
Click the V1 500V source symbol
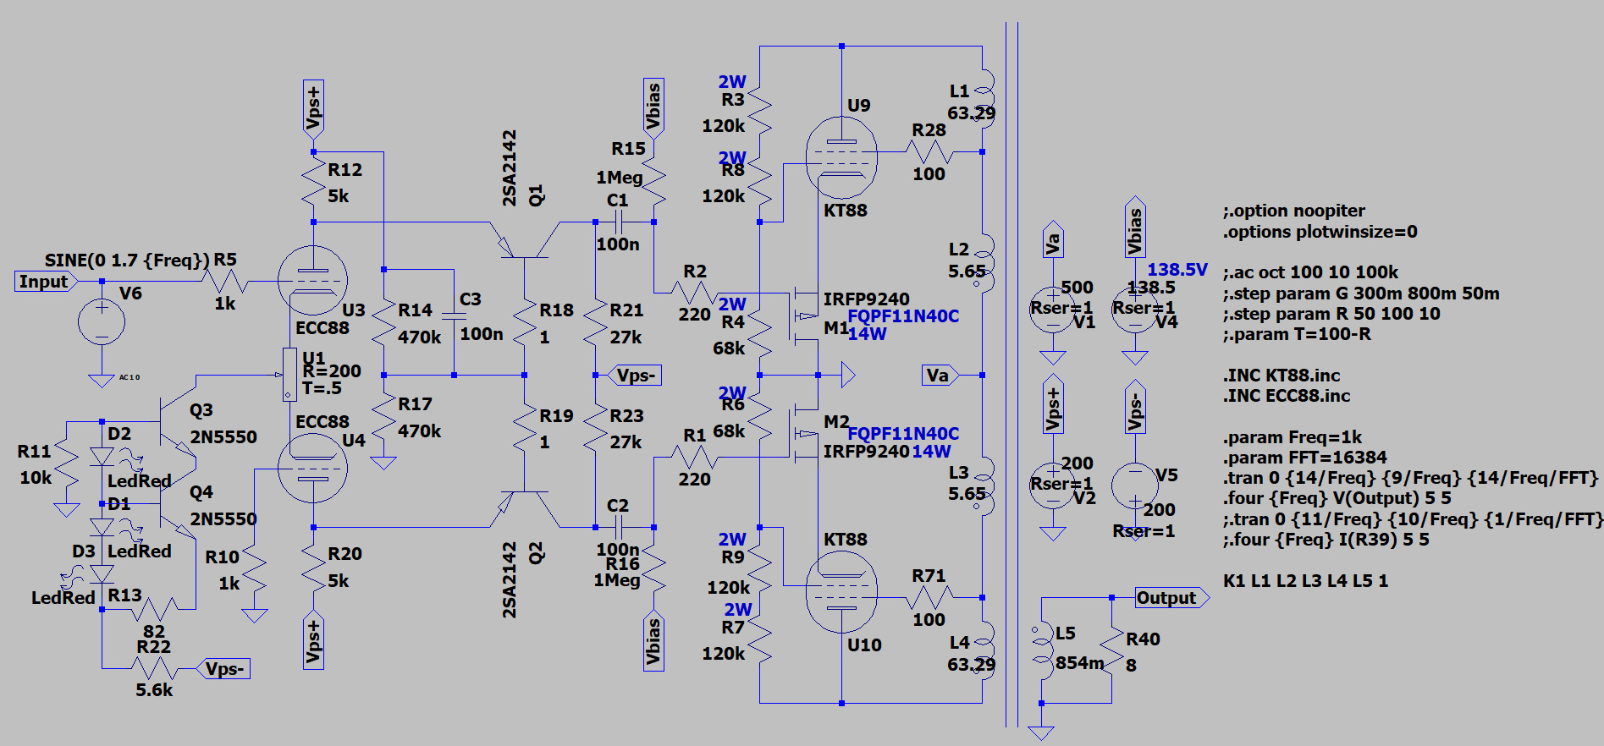pos(1053,308)
